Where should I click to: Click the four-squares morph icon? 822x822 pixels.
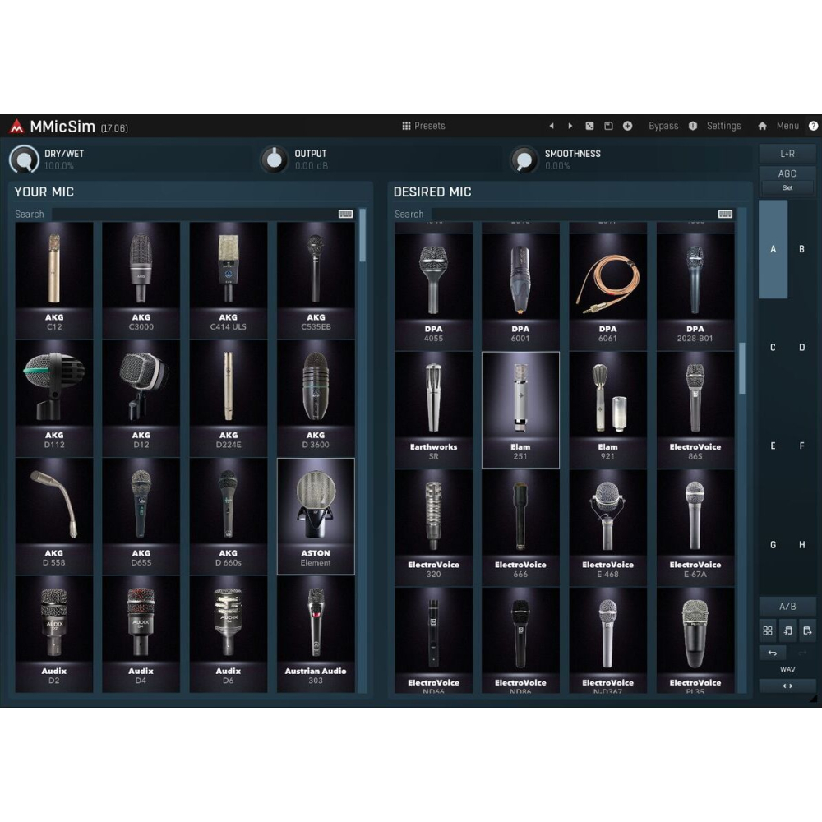[x=768, y=630]
